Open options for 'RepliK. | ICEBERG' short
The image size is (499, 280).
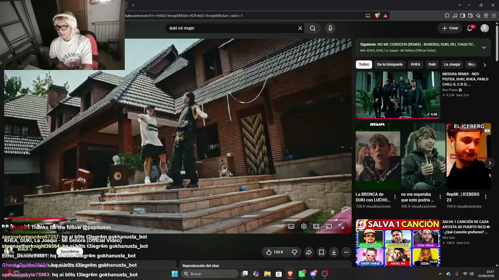(x=486, y=197)
